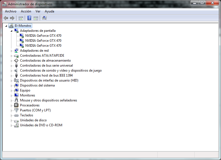The image size is (221, 160).
Task: Click the Unidades de disco icon
Action: tap(16, 121)
